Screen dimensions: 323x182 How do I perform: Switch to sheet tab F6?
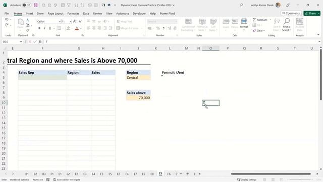[x=169, y=174]
